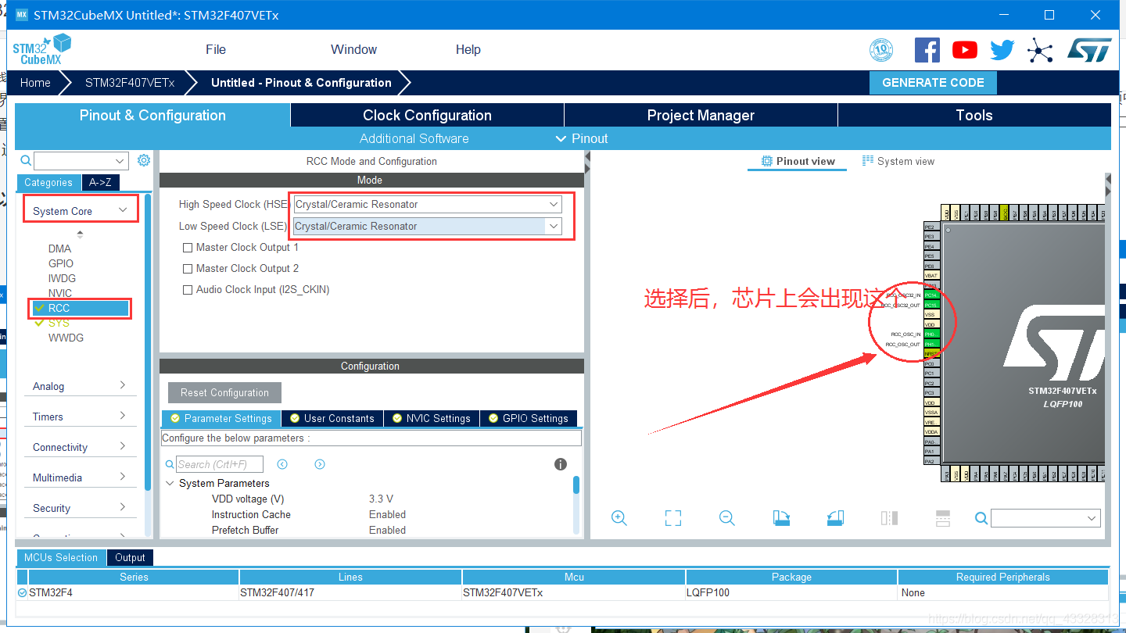Viewport: 1126px width, 633px height.
Task: Enable Master Clock Output 1
Action: (188, 248)
